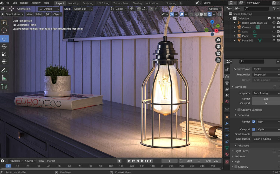The width and height of the screenshot is (280, 174).
Task: Open Modifier Properties via the wrench icon
Action: tap(227, 123)
